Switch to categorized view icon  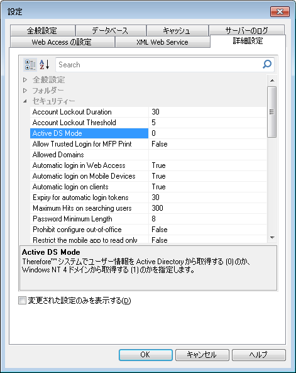click(30, 65)
